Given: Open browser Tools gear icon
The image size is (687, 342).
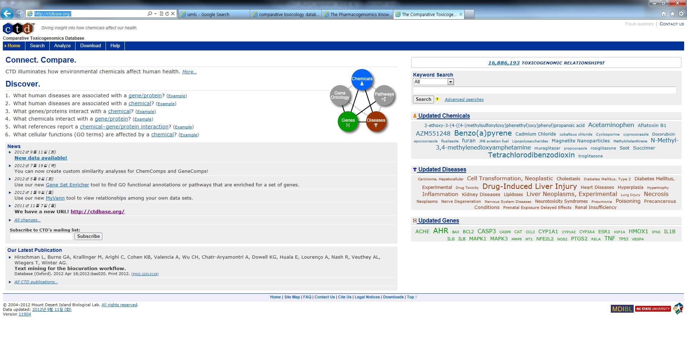Looking at the screenshot, I should coord(681,14).
